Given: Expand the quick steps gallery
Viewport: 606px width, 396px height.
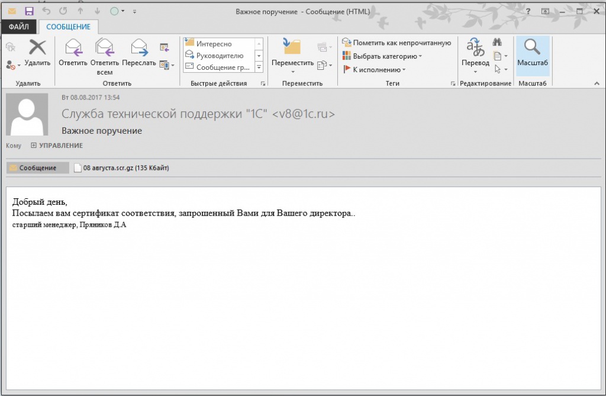Looking at the screenshot, I should (259, 67).
